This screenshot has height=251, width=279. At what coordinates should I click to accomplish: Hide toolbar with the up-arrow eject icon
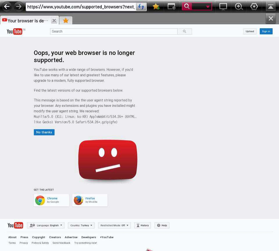[x=271, y=7]
